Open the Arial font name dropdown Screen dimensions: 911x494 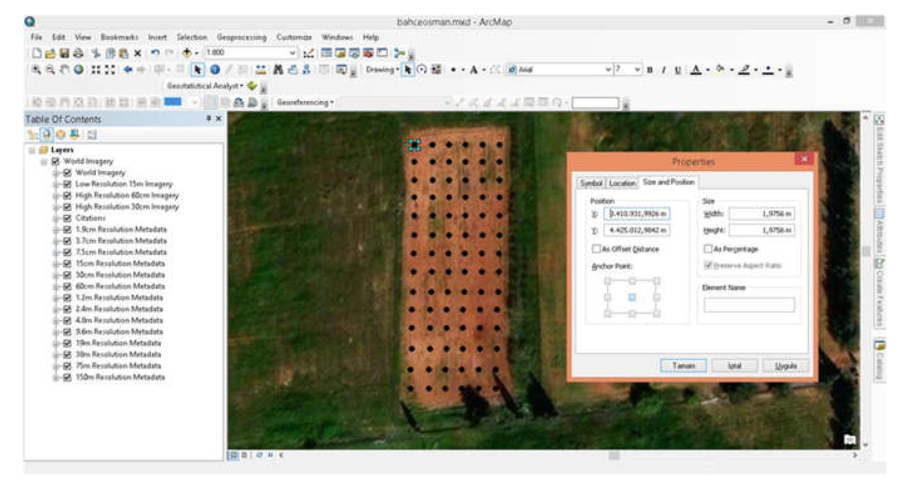coord(608,70)
